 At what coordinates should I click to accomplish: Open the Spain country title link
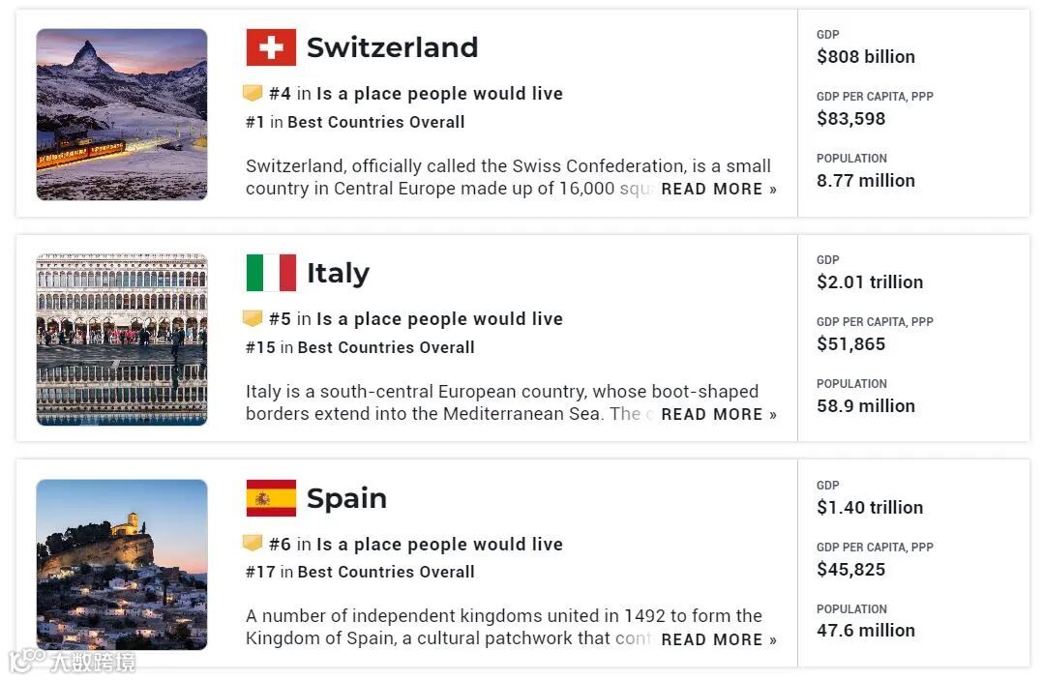click(346, 498)
